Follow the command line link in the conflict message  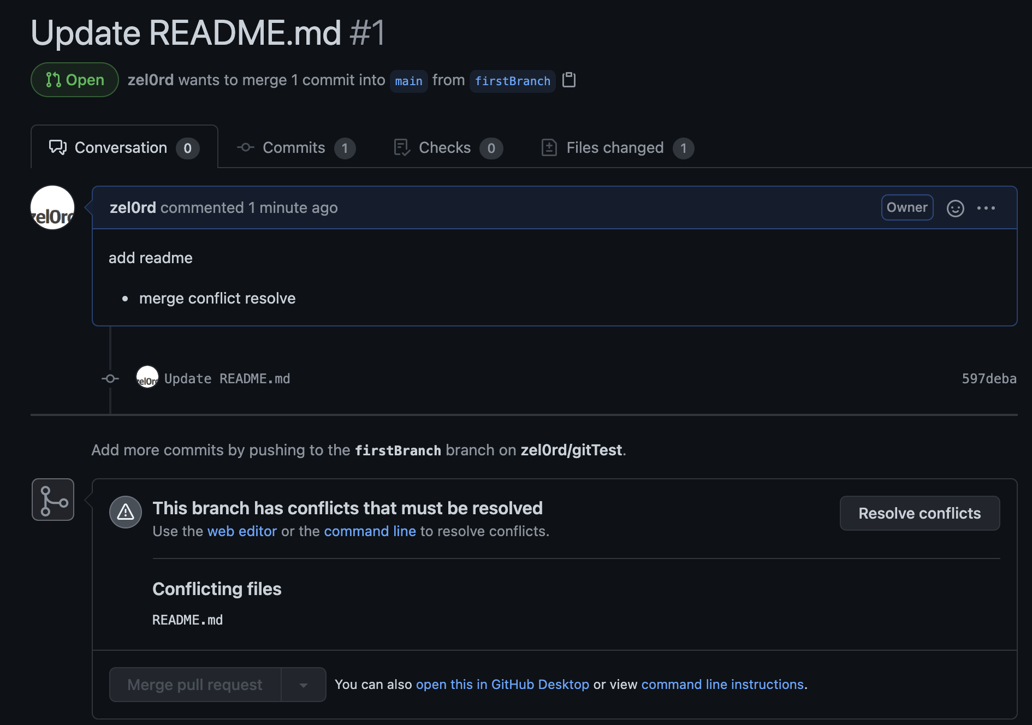point(370,531)
